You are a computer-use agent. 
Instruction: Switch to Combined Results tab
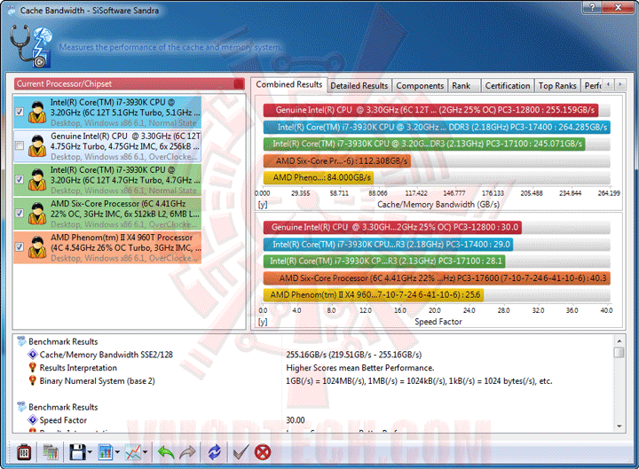[289, 85]
